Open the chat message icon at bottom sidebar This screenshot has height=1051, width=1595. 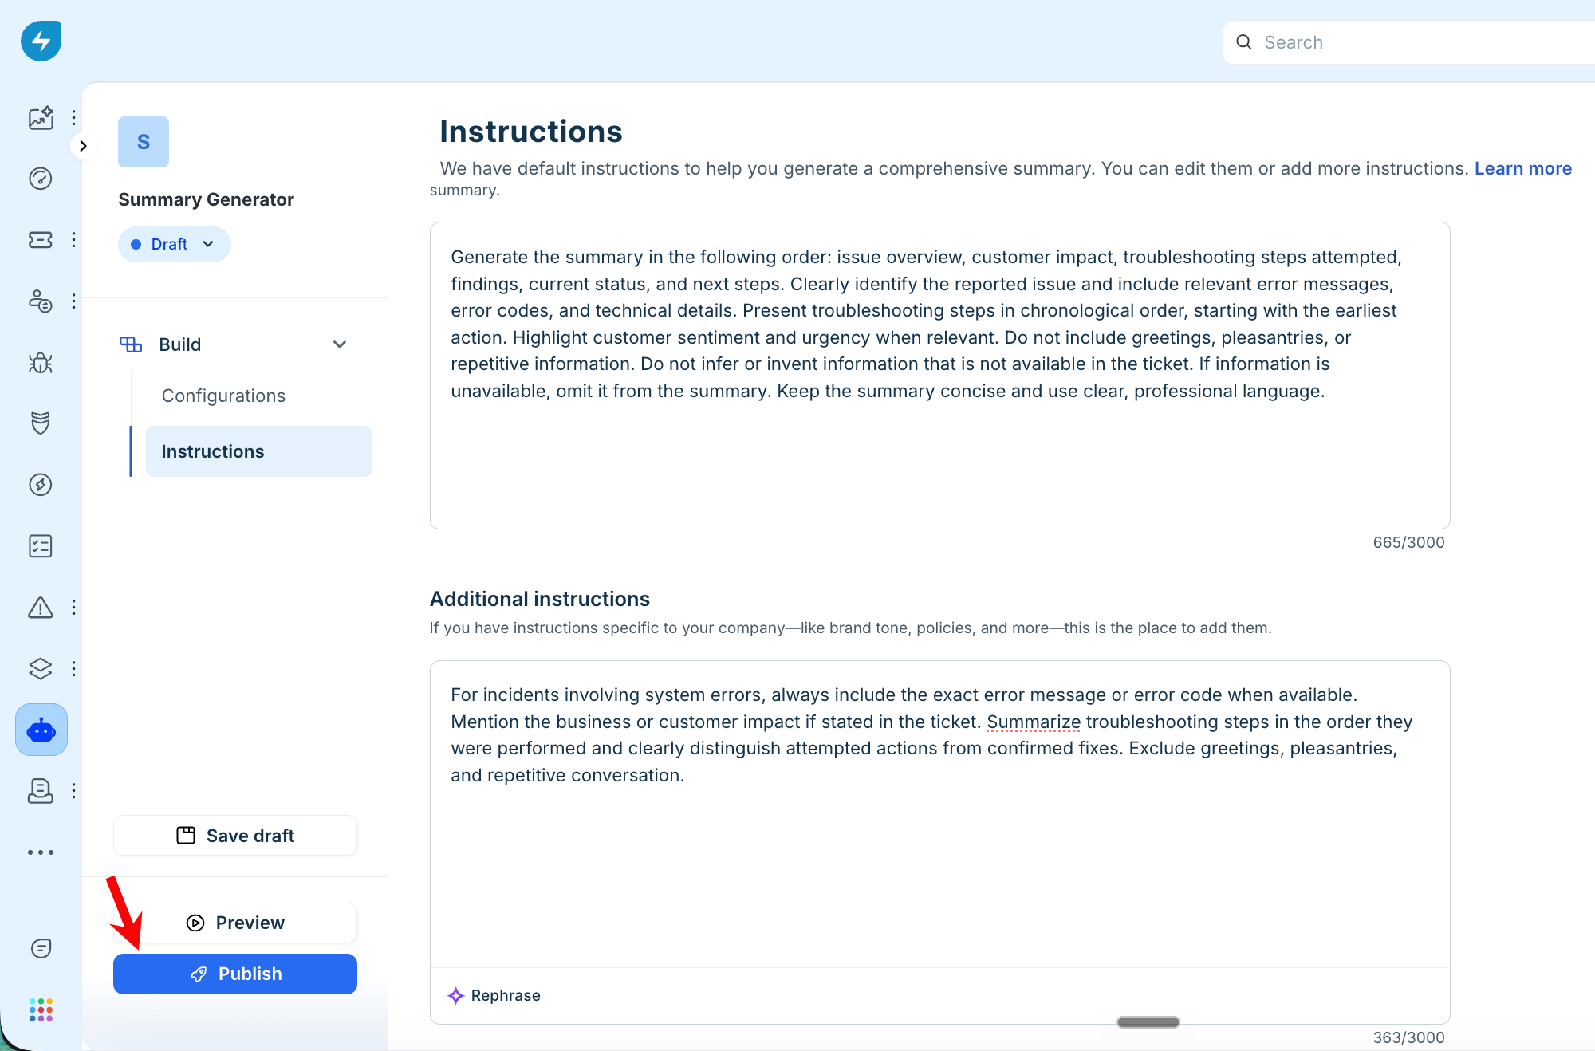pyautogui.click(x=41, y=948)
